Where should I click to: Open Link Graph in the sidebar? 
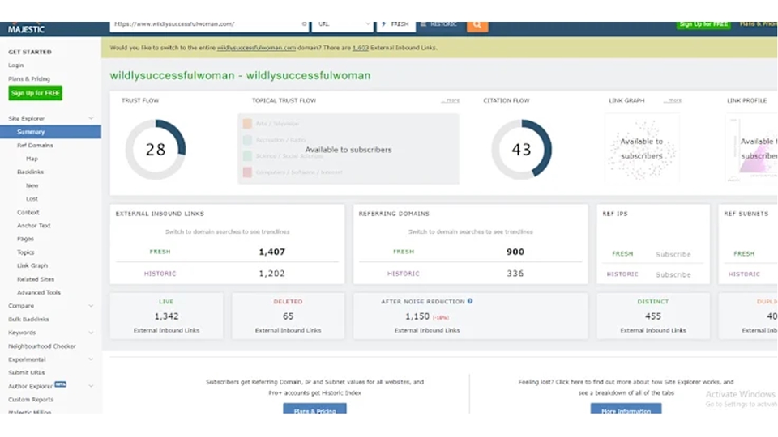click(x=32, y=265)
